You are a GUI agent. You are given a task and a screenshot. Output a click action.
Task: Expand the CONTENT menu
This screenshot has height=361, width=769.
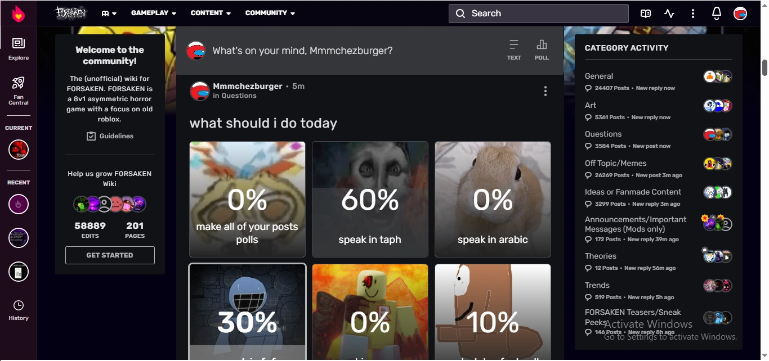(x=211, y=13)
